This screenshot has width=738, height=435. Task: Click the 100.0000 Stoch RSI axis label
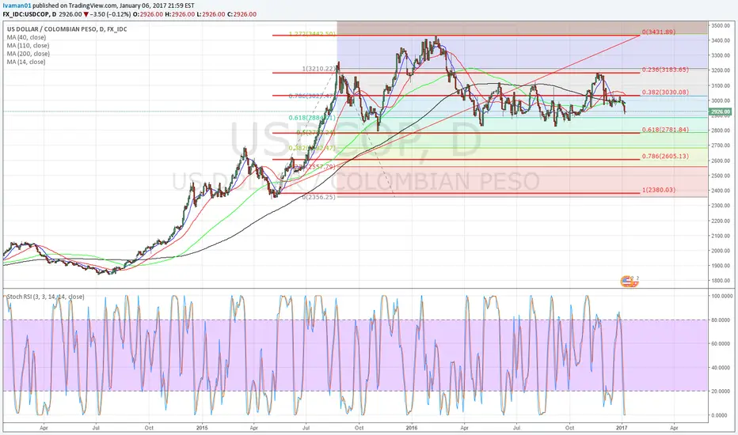click(721, 297)
